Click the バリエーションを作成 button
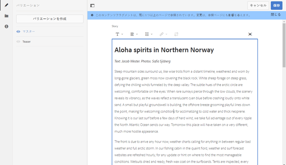The width and height of the screenshot is (286, 165). click(x=50, y=19)
